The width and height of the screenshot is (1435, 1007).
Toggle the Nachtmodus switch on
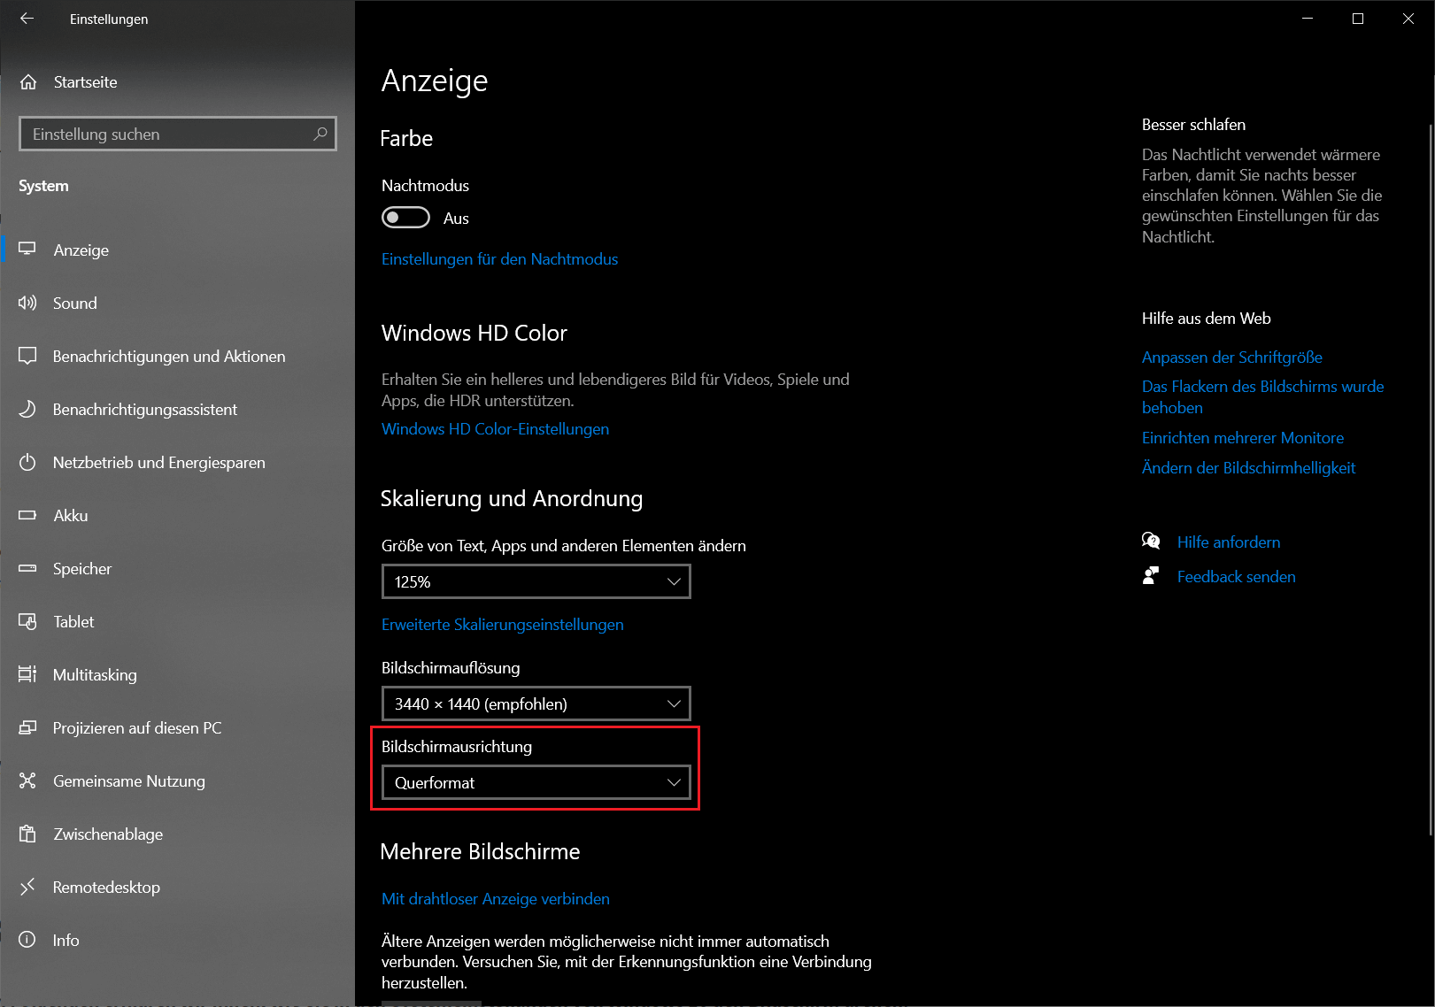(x=405, y=218)
